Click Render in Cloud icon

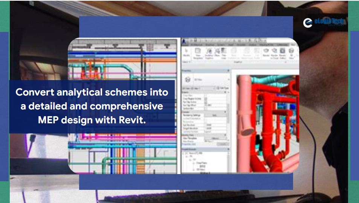point(274,53)
